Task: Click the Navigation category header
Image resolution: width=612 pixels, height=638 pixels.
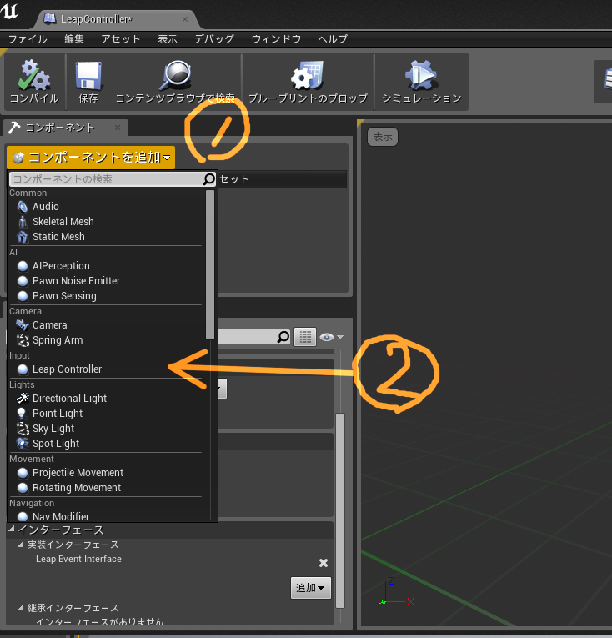Action: 32,503
